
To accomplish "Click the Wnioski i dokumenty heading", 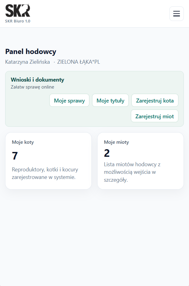I will [37, 80].
